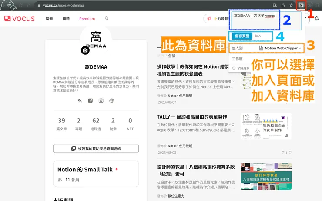Viewport: 322px width, 201px height.
Task: Open Notion 使用說明 link under TALLY article
Action: click(x=180, y=146)
